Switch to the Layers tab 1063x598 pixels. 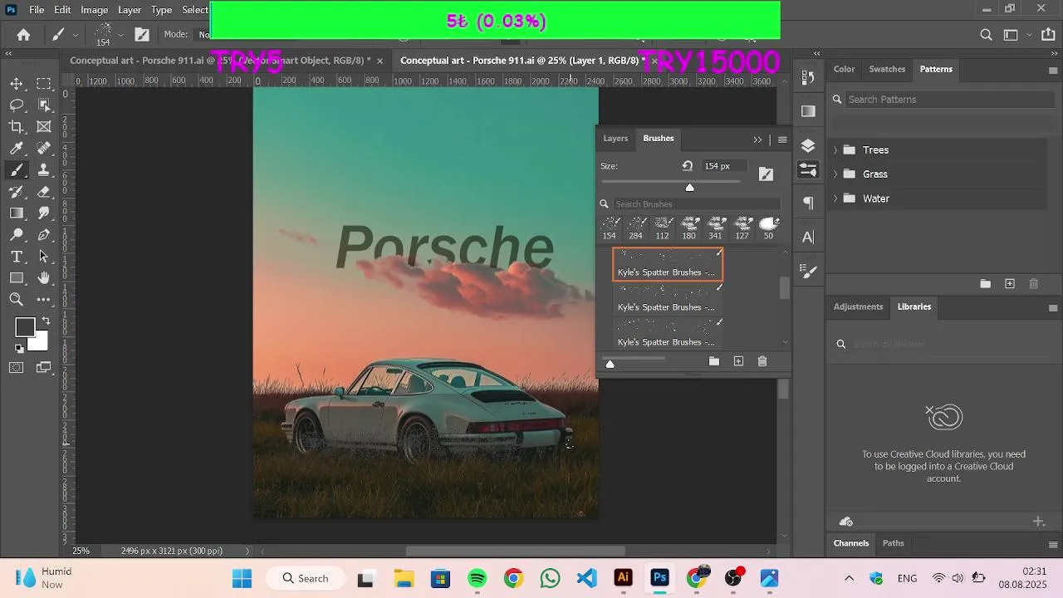coord(615,139)
